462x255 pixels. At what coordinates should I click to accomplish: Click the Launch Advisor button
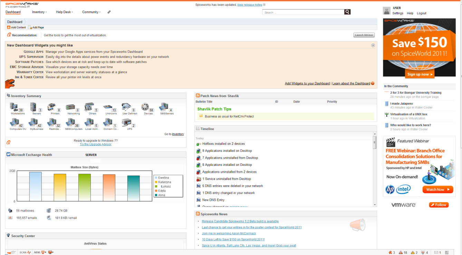[x=364, y=35]
